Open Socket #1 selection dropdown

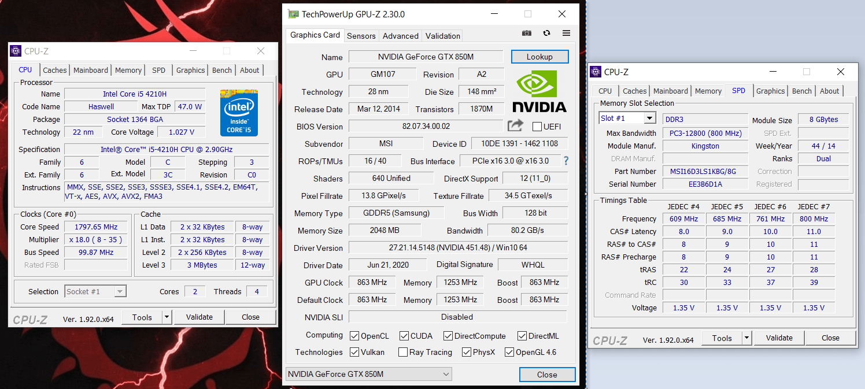95,291
